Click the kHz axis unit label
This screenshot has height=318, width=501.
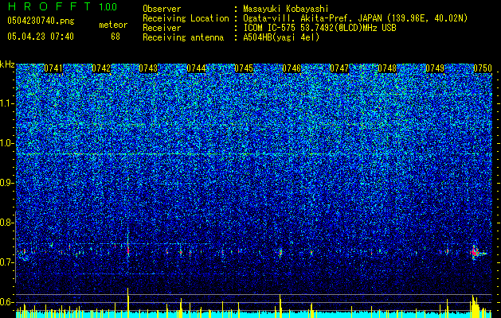[x=7, y=64]
